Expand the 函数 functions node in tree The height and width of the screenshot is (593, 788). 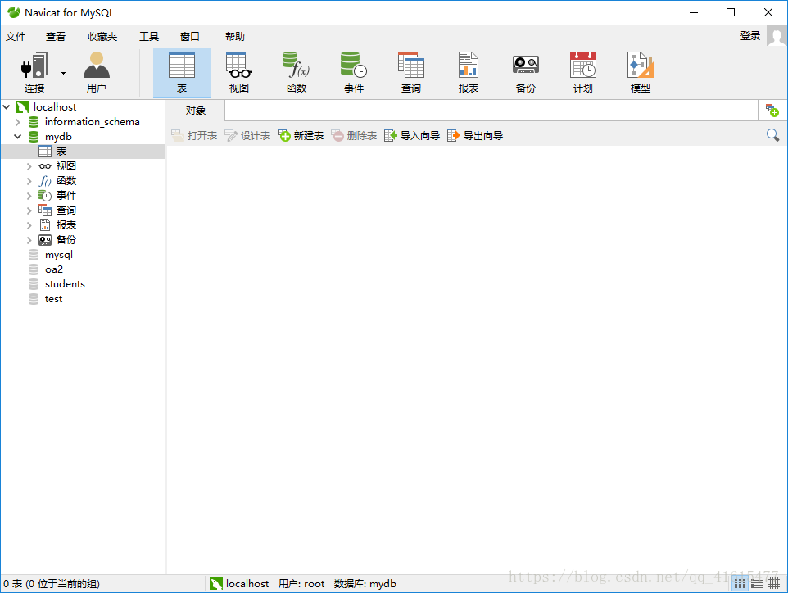click(29, 181)
